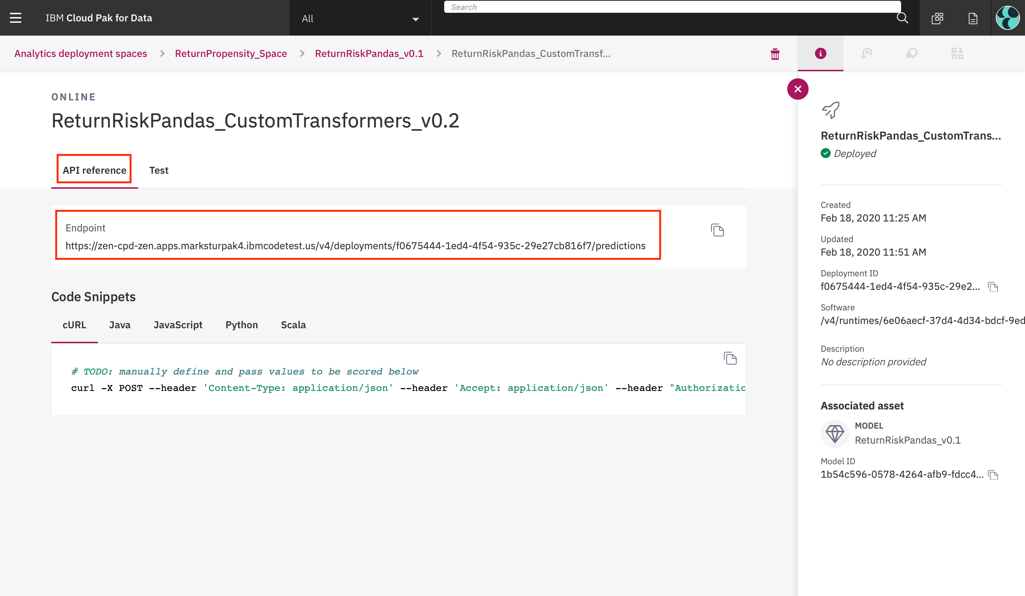
Task: Open the document icon in header
Action: click(x=973, y=18)
